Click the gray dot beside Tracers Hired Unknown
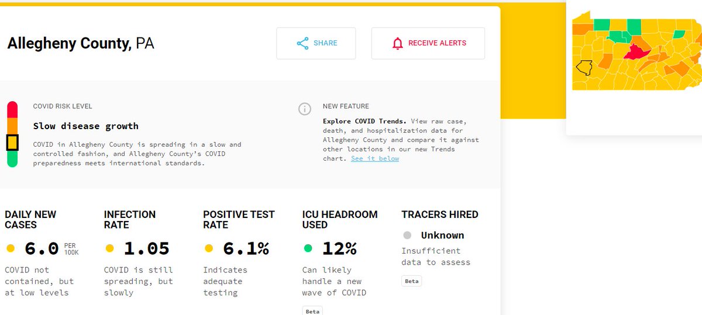 [x=407, y=235]
